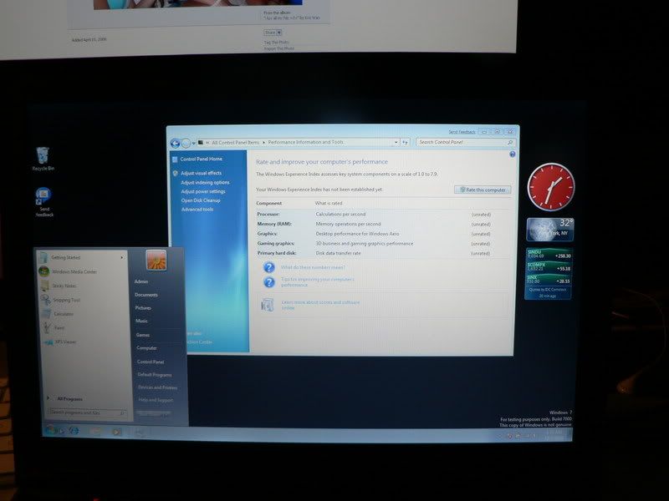This screenshot has width=669, height=501.
Task: Open Music from the Start menu
Action: [141, 321]
